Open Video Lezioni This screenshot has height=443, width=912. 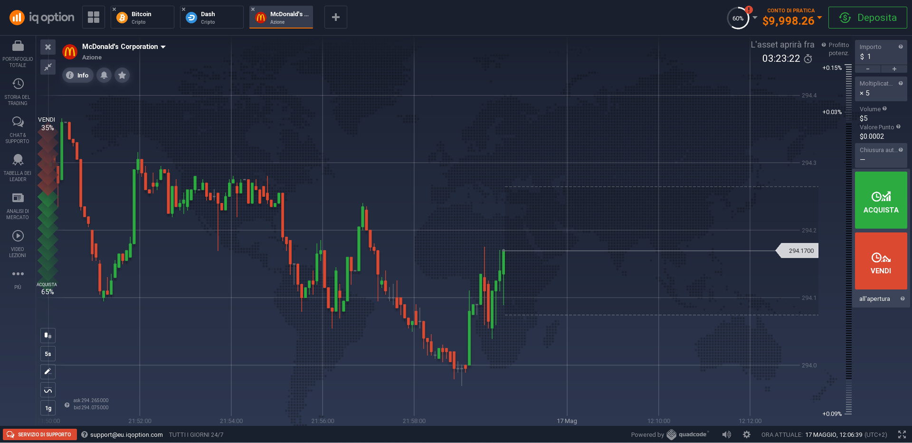(x=18, y=244)
